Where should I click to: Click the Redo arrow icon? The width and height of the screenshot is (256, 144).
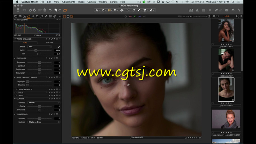pyautogui.click(x=60, y=10)
